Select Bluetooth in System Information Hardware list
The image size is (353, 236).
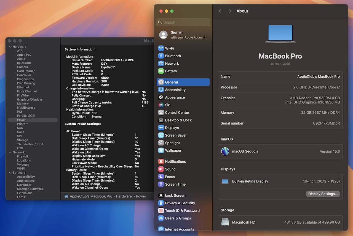[x=24, y=63]
